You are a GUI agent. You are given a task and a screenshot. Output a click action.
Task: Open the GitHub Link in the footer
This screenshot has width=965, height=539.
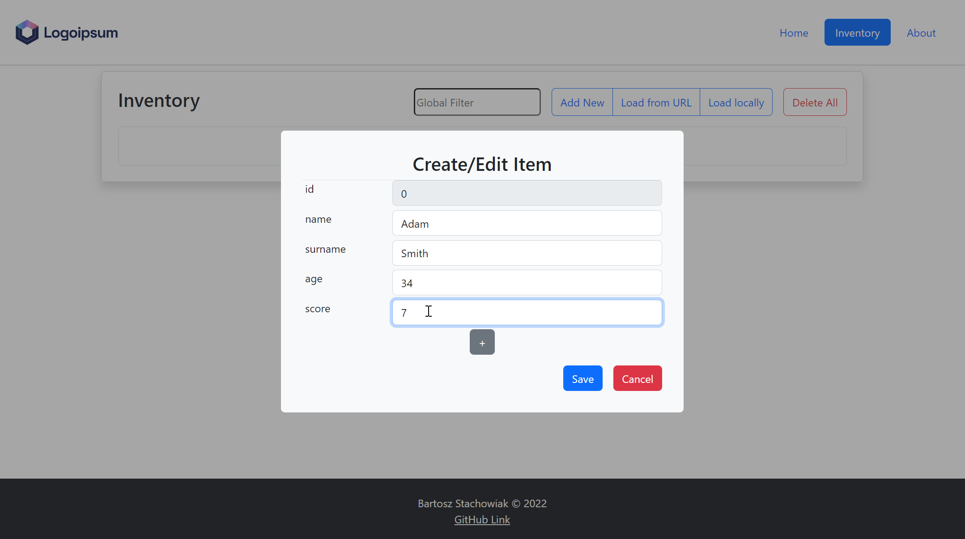click(482, 519)
